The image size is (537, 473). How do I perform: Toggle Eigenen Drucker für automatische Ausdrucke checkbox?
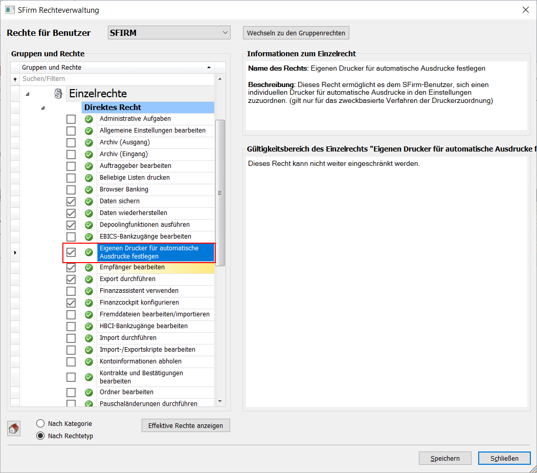(71, 252)
